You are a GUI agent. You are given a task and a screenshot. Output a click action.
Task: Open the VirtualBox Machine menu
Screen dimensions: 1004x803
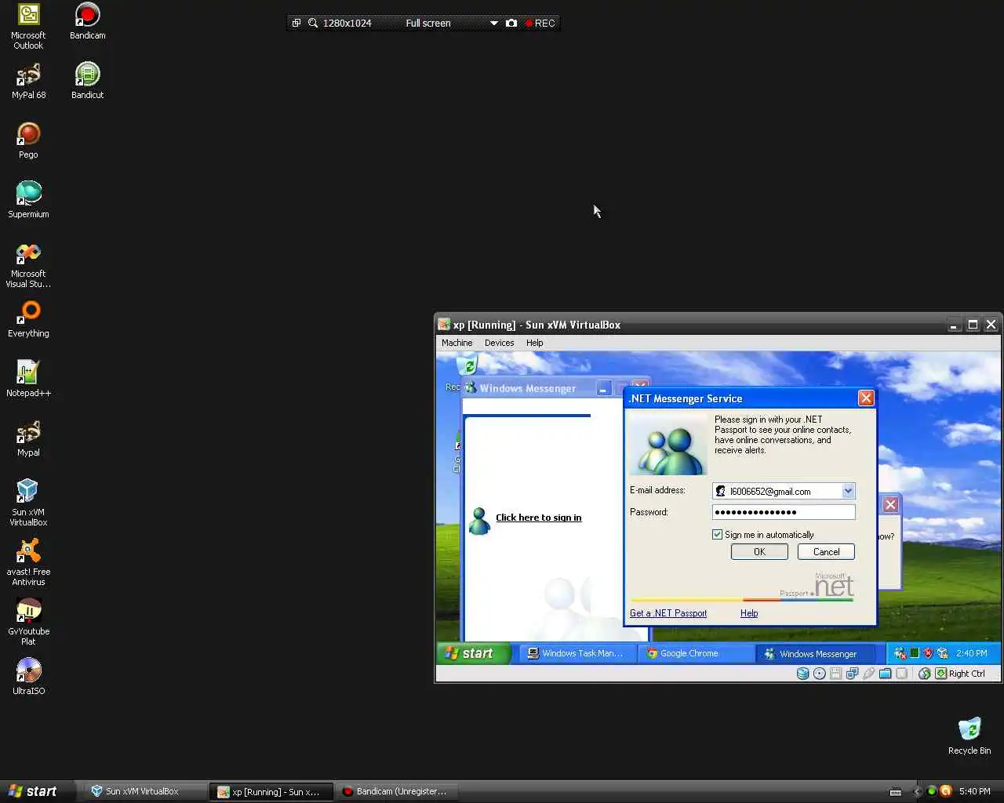(x=457, y=343)
